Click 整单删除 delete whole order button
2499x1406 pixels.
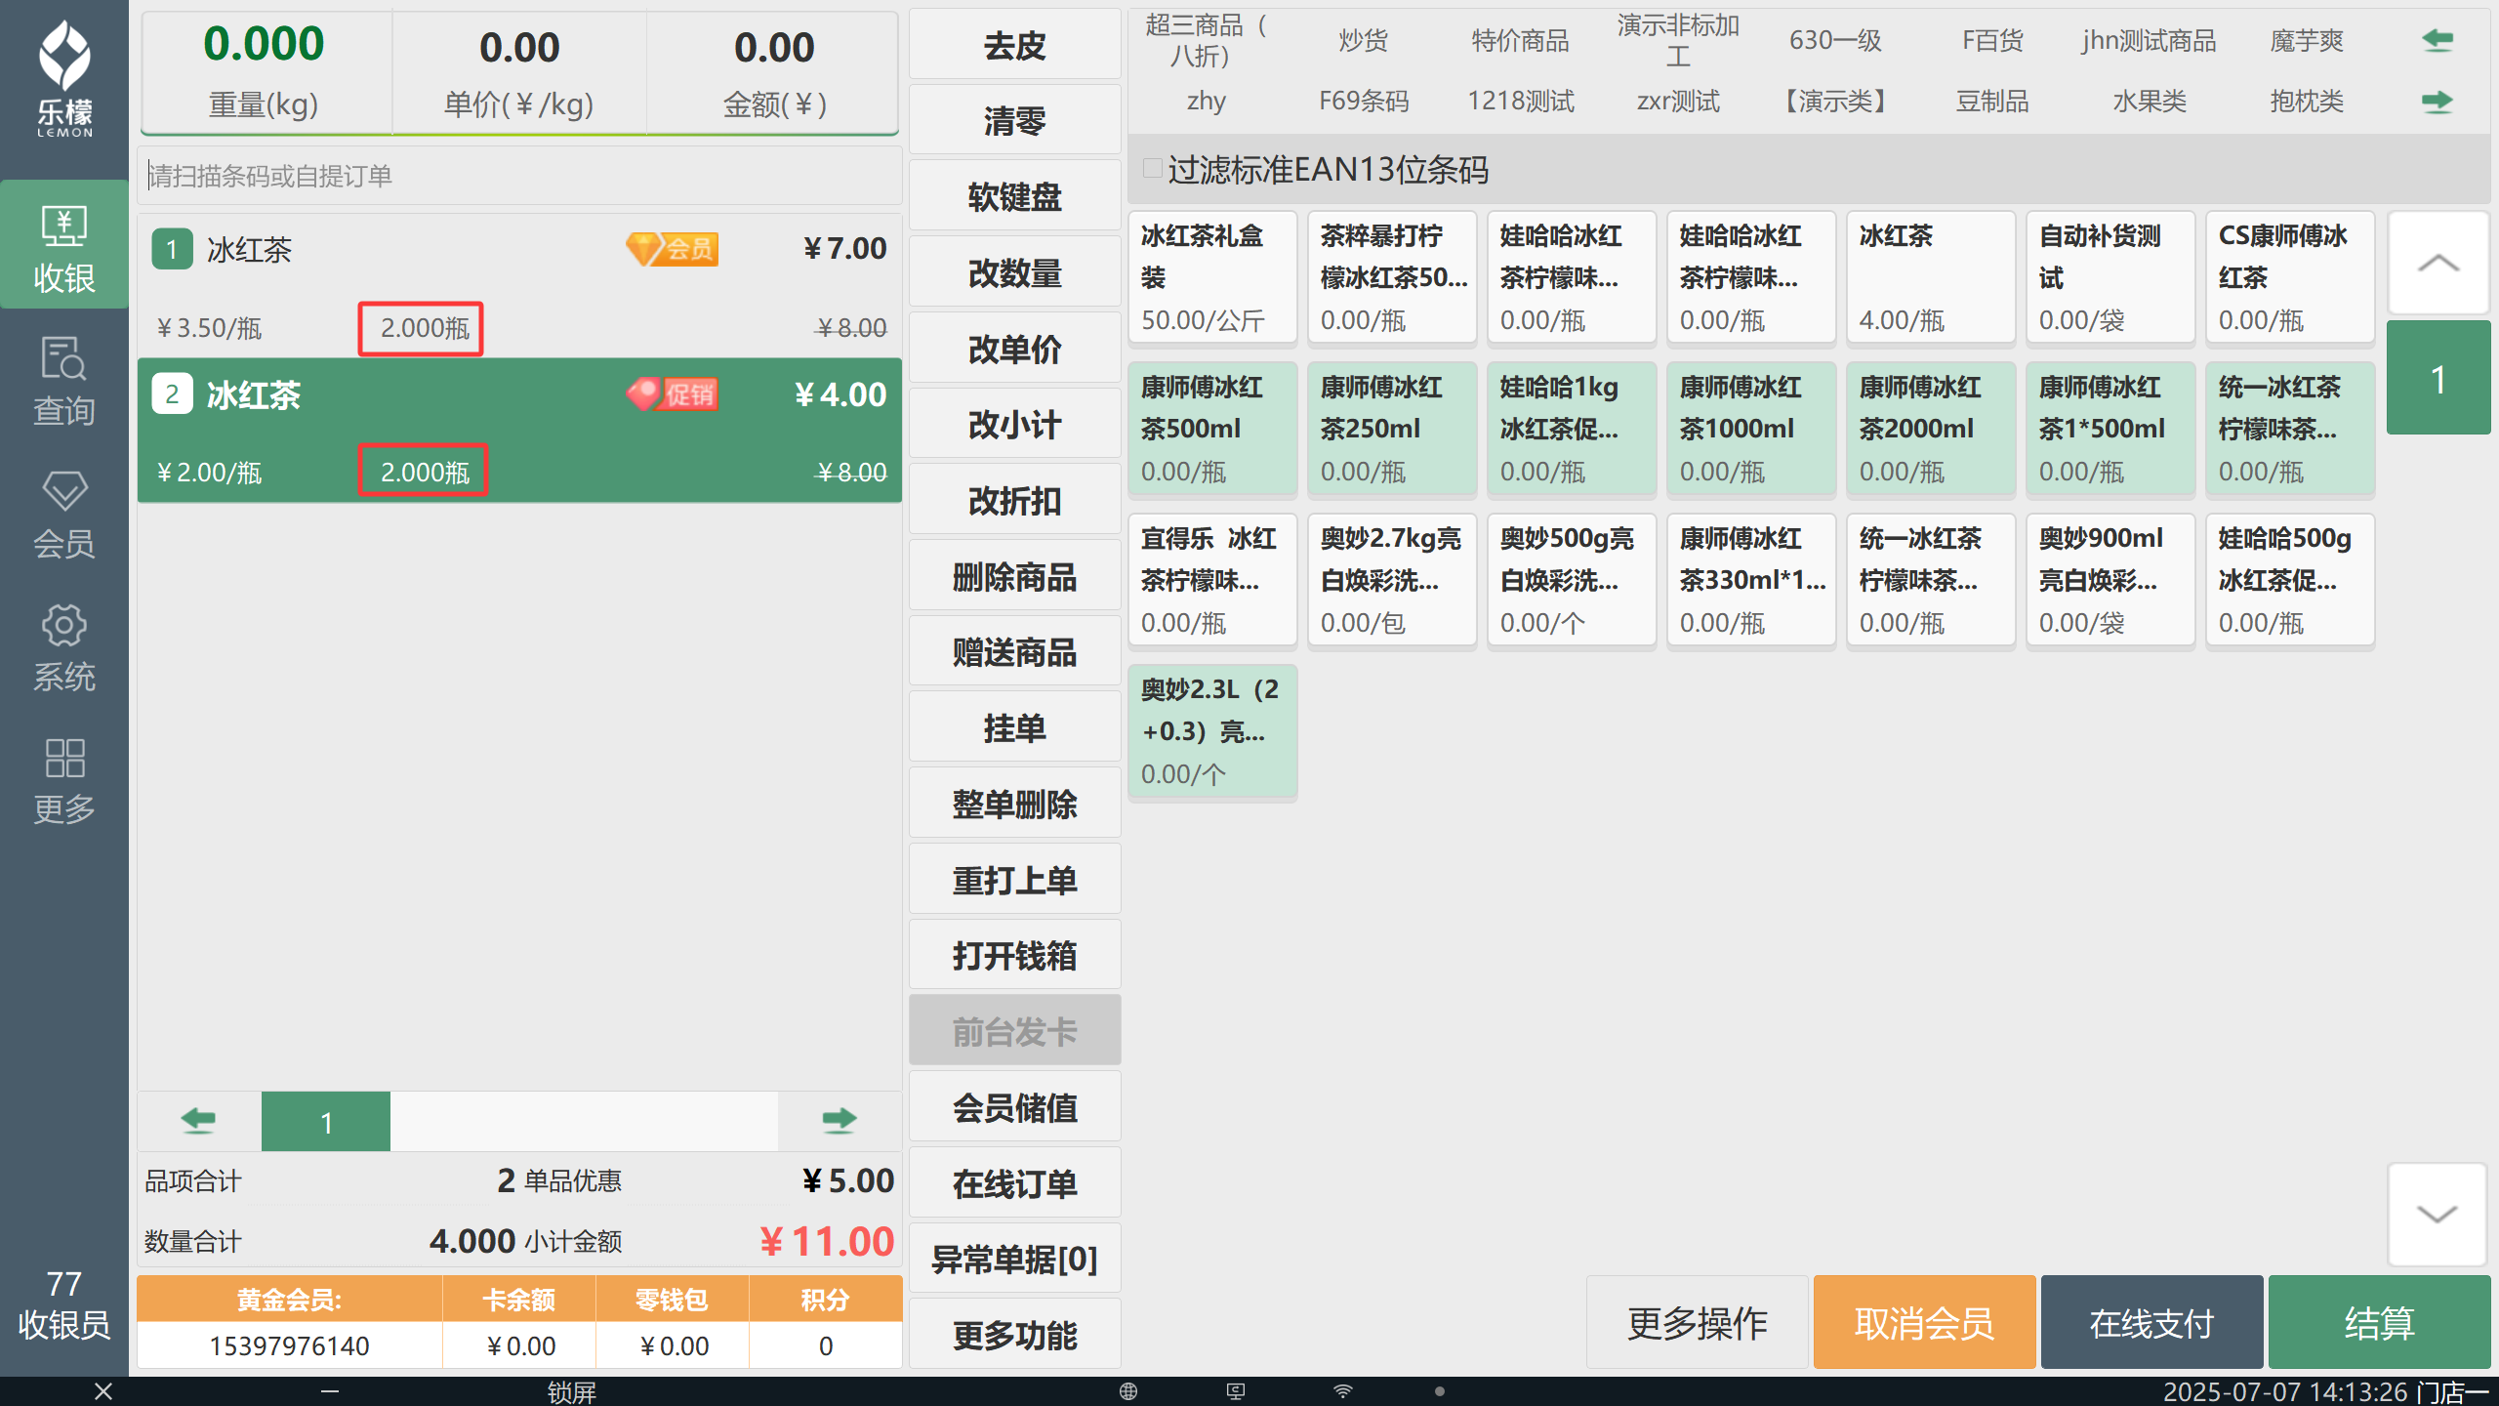(1015, 804)
